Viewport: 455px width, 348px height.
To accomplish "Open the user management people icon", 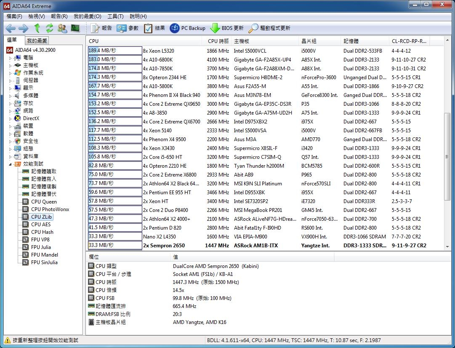I will [x=62, y=28].
